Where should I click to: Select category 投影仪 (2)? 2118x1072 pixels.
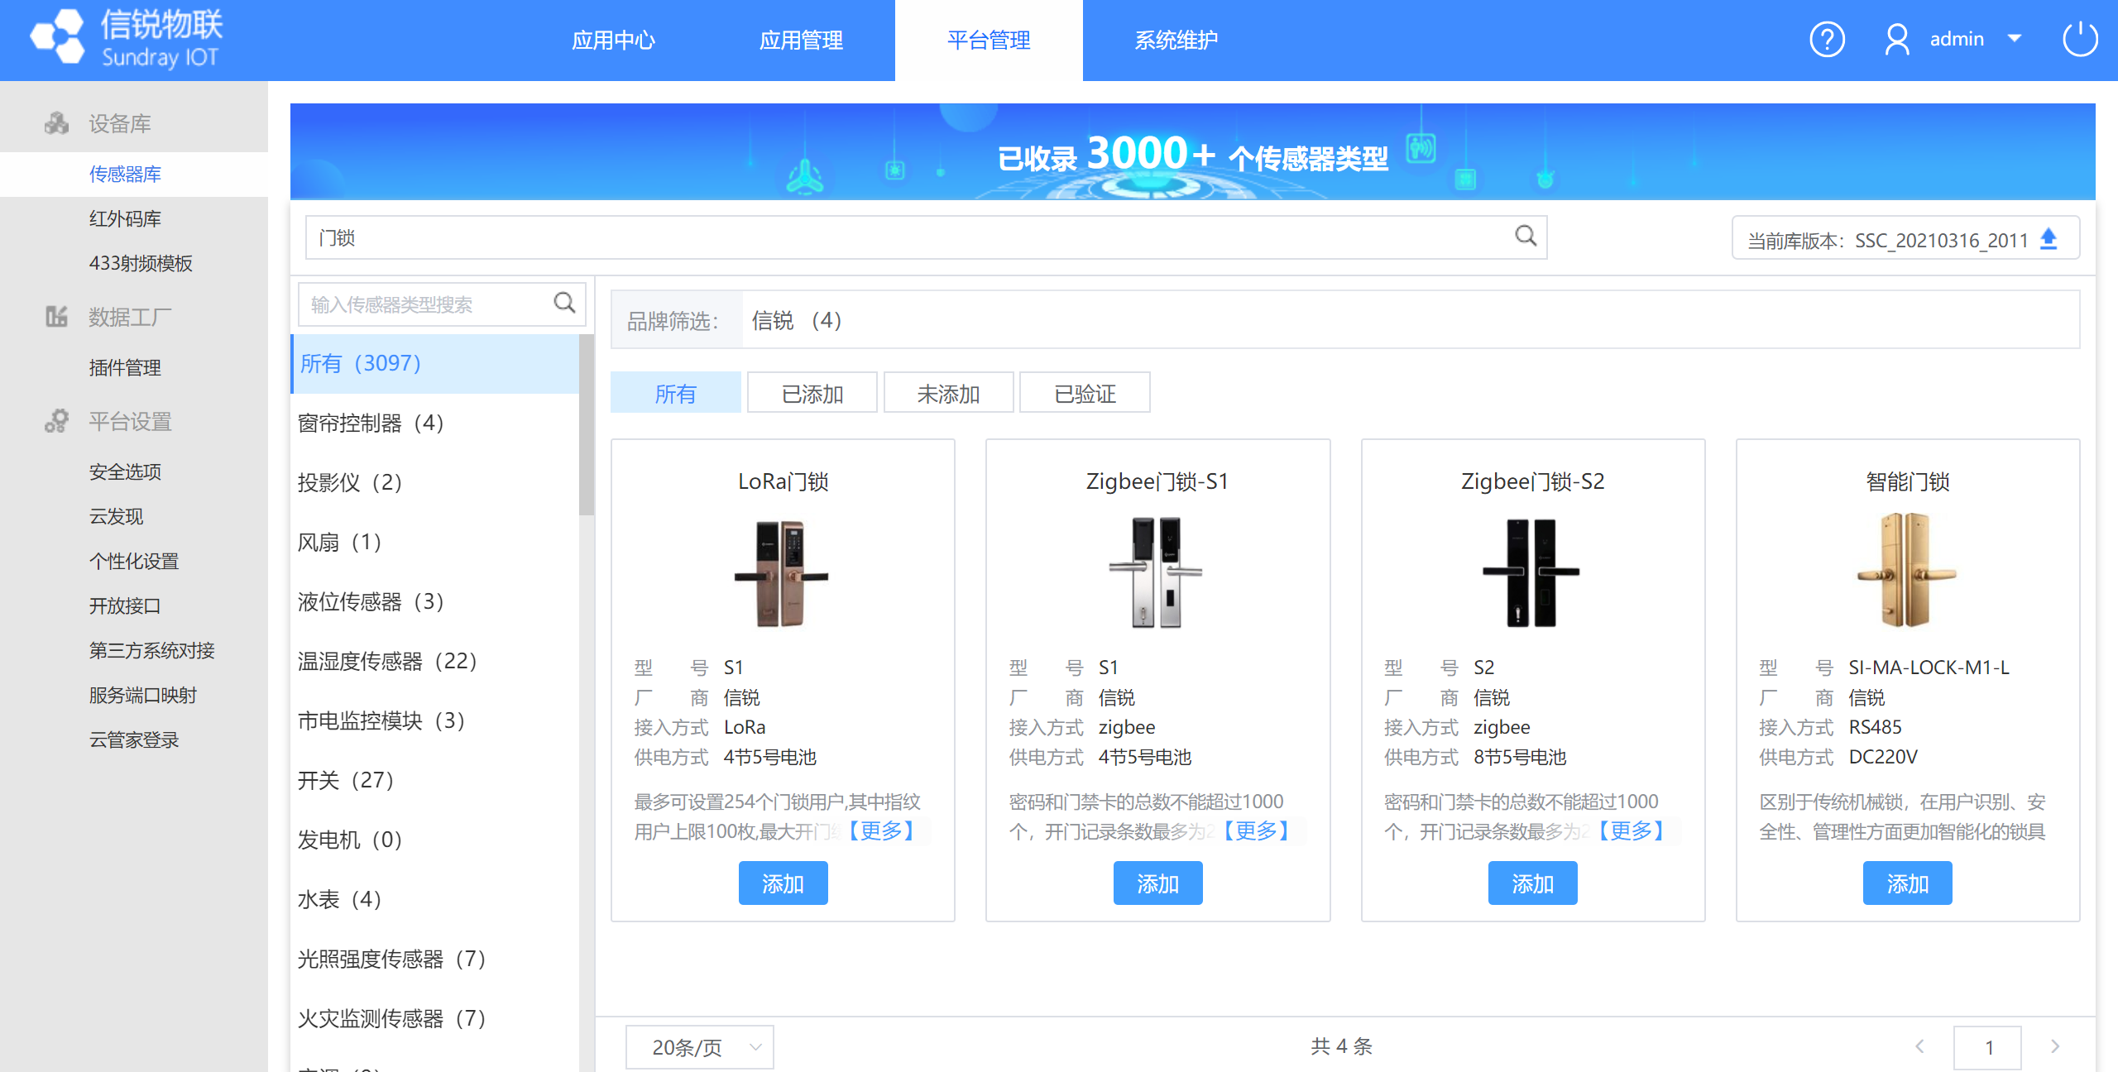(434, 482)
